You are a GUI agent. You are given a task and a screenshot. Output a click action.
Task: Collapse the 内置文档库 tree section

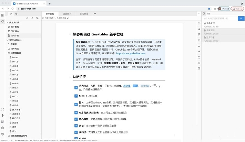point(8,22)
